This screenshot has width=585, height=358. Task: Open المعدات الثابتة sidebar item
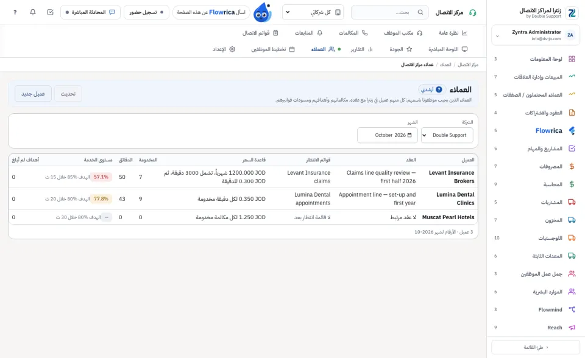[536, 256]
